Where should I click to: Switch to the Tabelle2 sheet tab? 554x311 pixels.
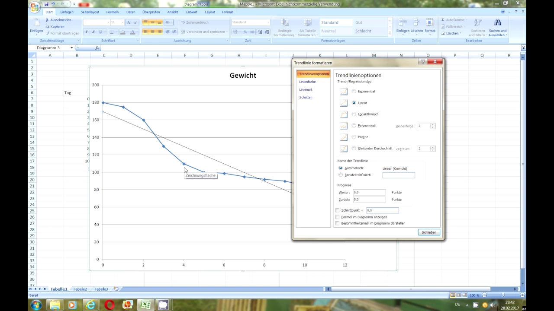80,289
